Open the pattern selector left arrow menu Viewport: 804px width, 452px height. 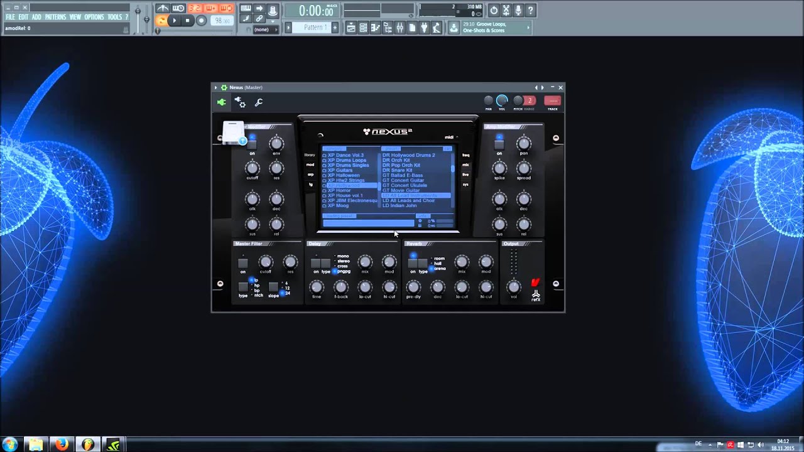pyautogui.click(x=289, y=28)
